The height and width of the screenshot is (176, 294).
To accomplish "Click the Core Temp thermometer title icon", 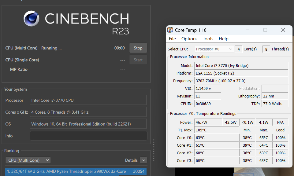I will pos(170,30).
